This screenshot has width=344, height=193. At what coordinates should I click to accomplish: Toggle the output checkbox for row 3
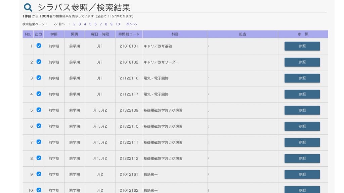pos(39,78)
